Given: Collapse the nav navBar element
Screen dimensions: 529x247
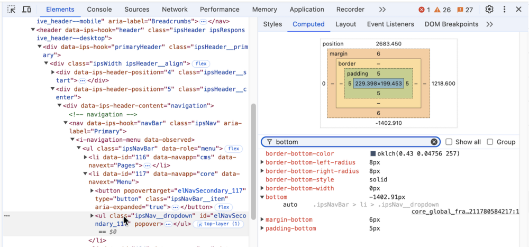Looking at the screenshot, I should tap(66, 123).
